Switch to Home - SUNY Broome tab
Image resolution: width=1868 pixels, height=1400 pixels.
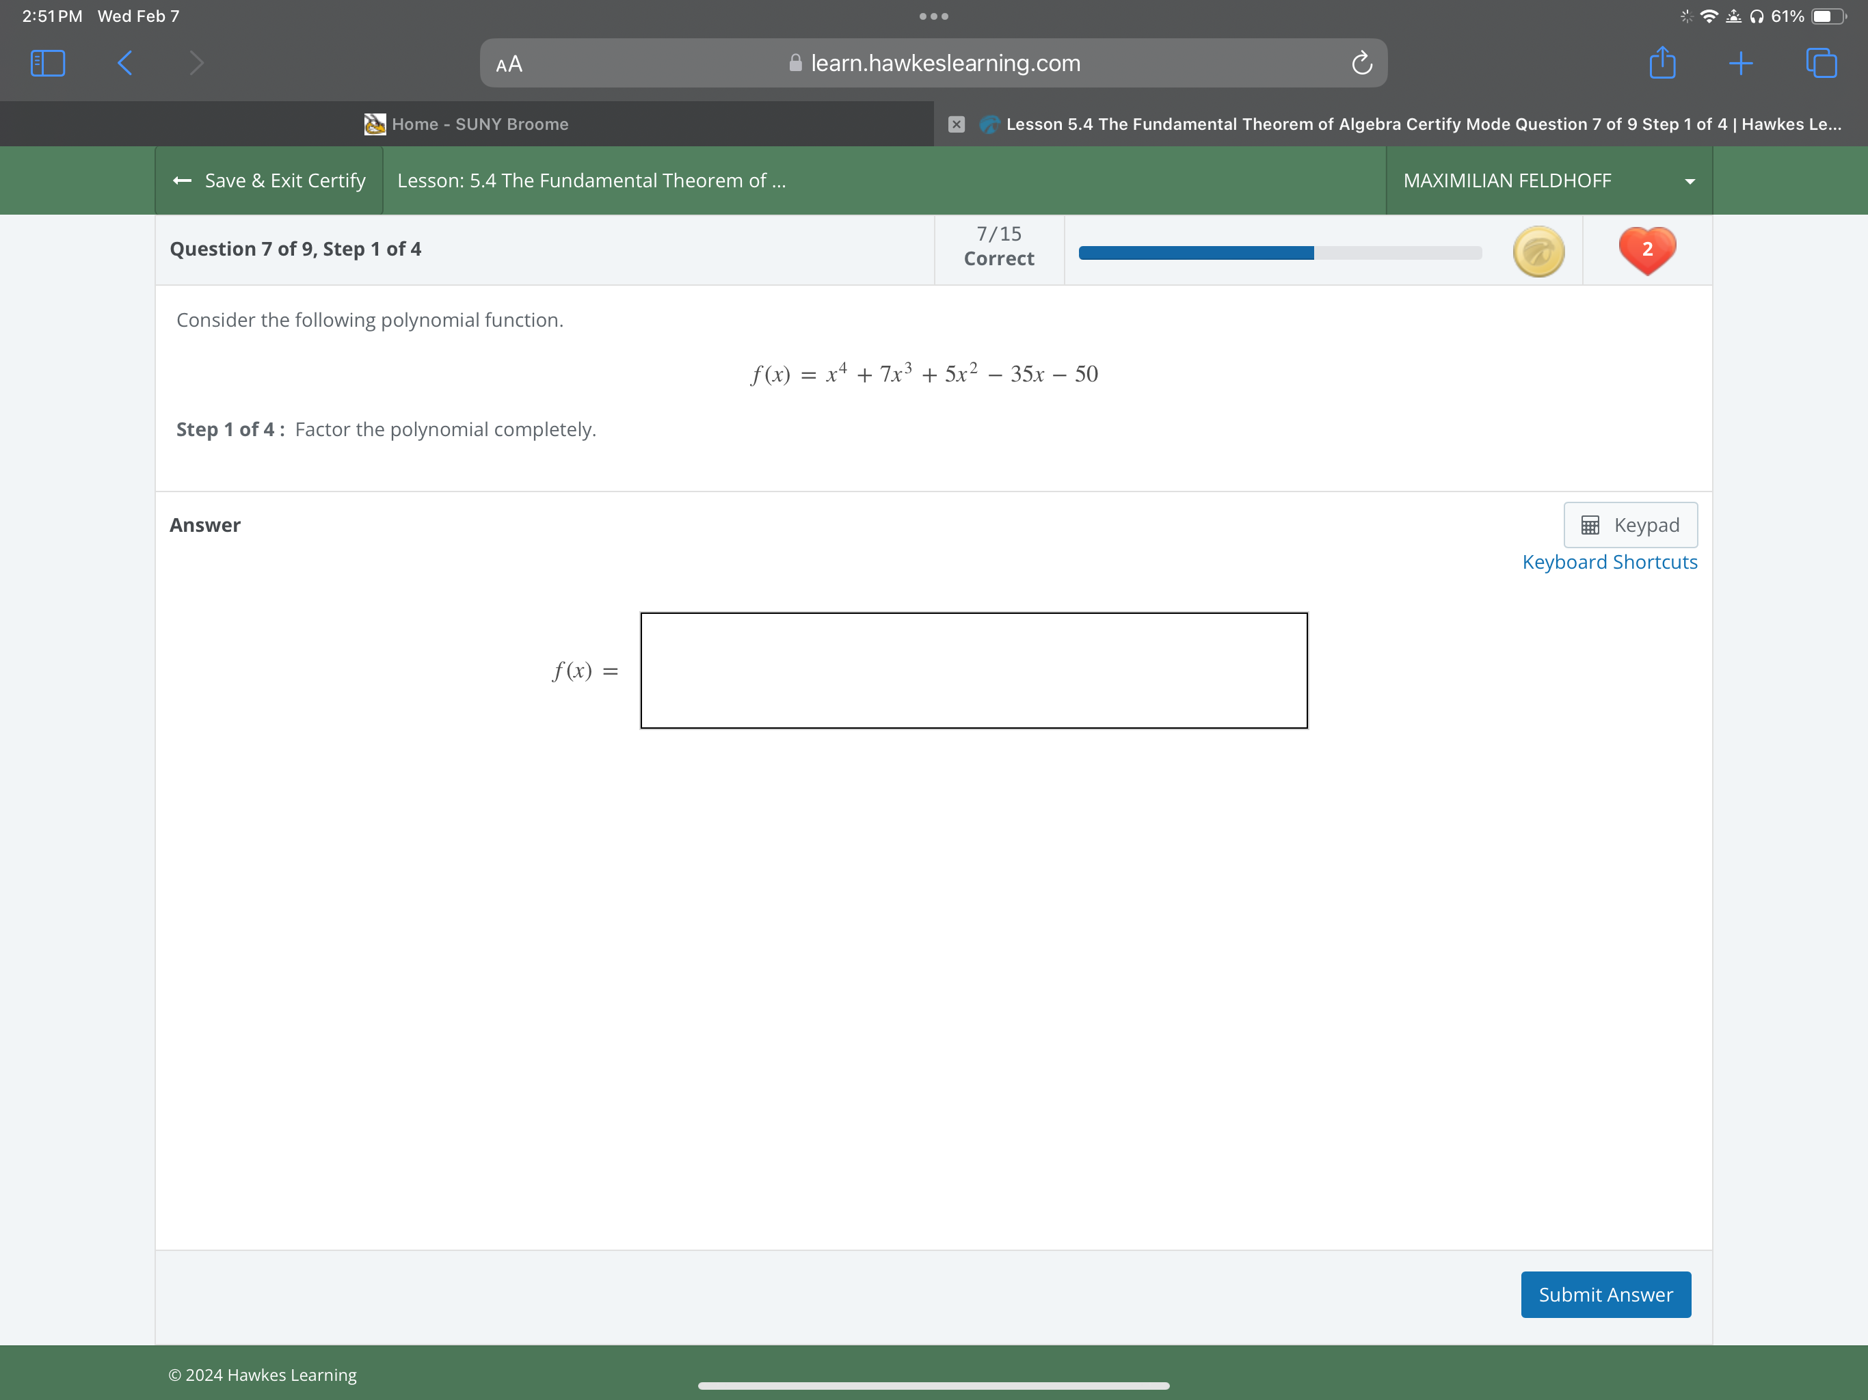[x=467, y=124]
